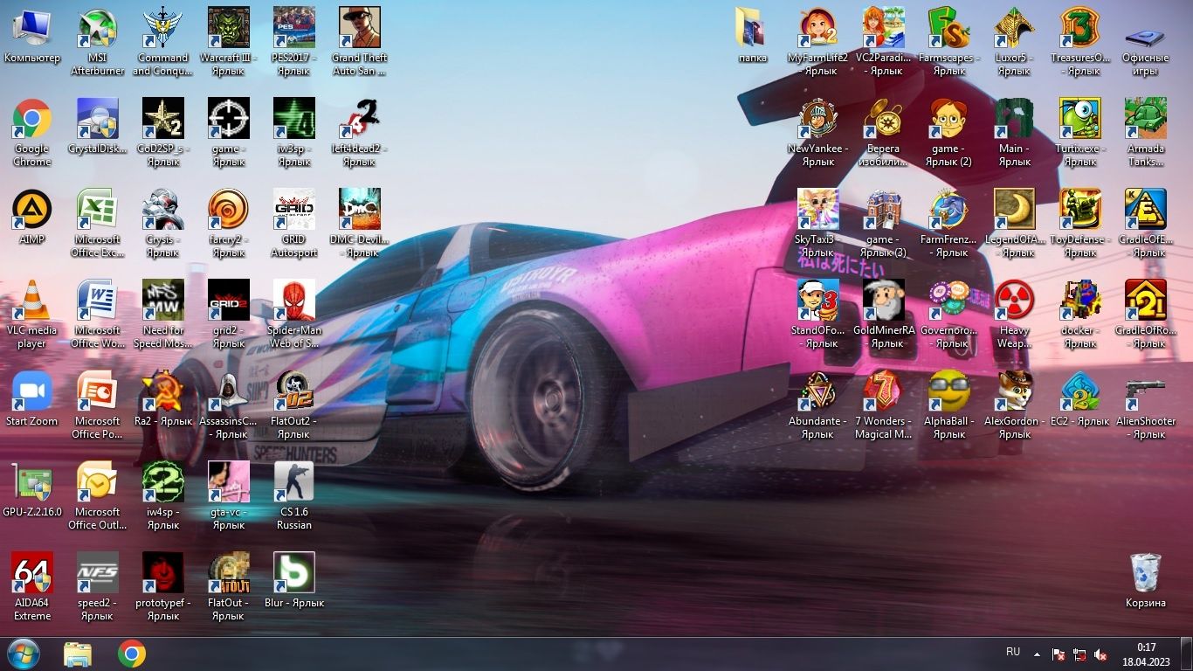Open the muted volume tray icon

coord(1100,654)
